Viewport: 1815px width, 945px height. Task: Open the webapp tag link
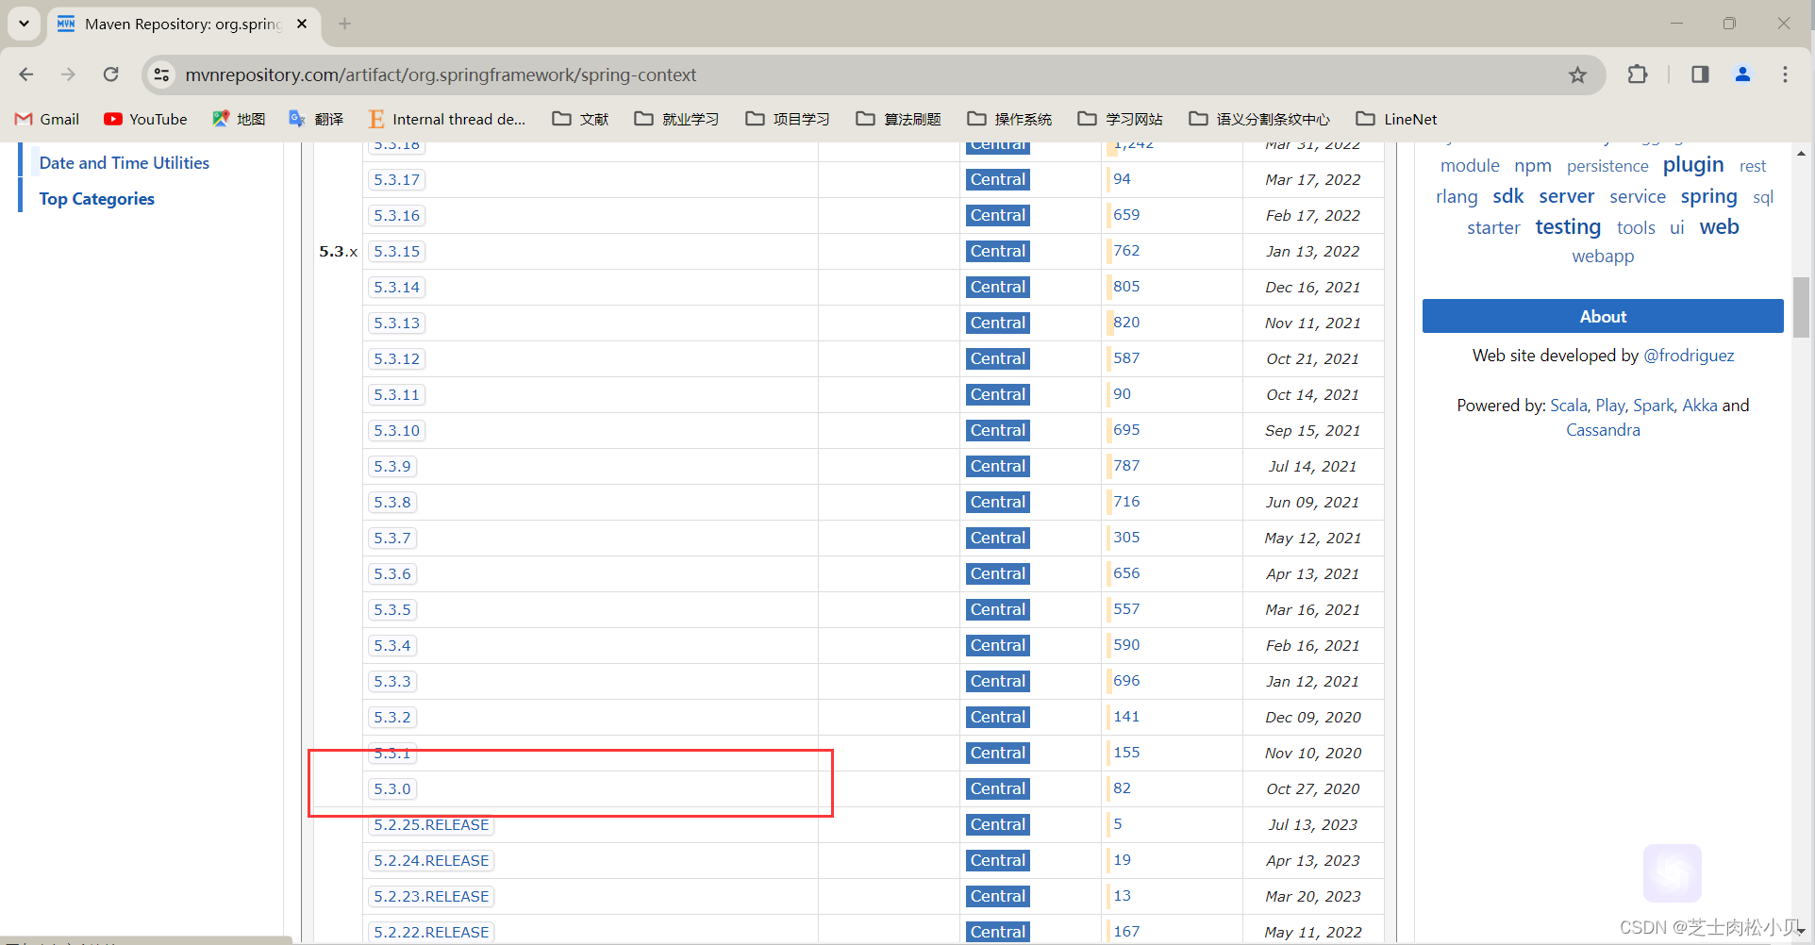tap(1603, 257)
